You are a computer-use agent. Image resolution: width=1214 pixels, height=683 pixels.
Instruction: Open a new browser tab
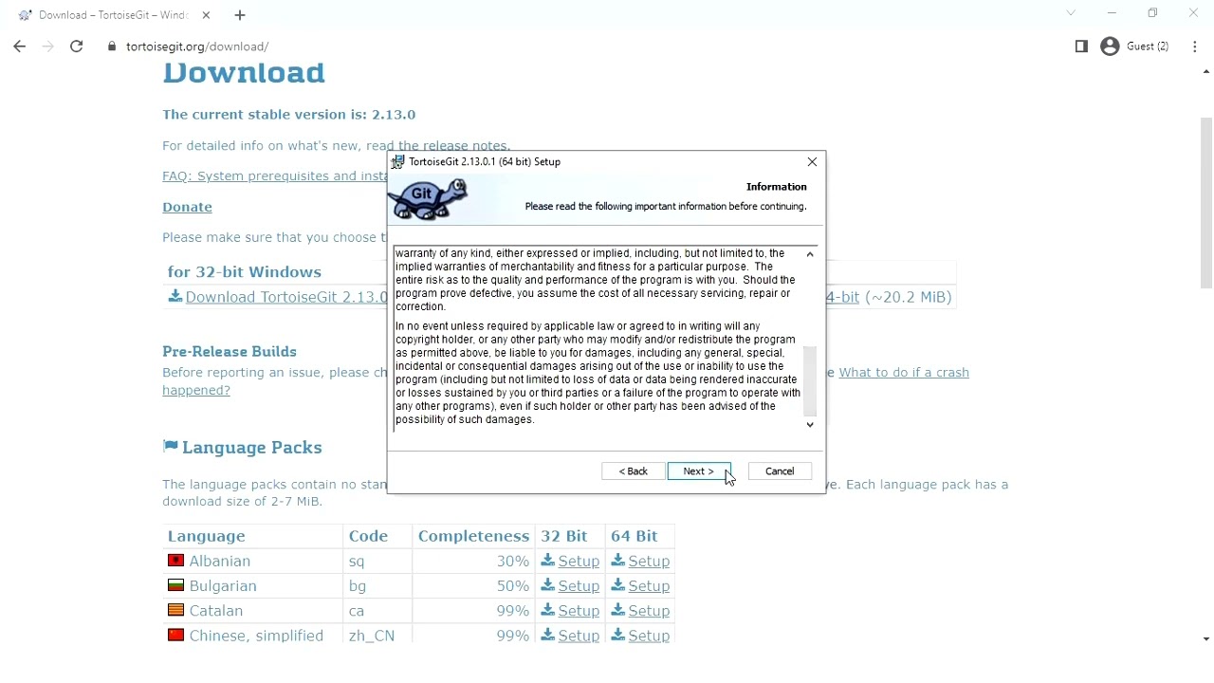pyautogui.click(x=240, y=15)
